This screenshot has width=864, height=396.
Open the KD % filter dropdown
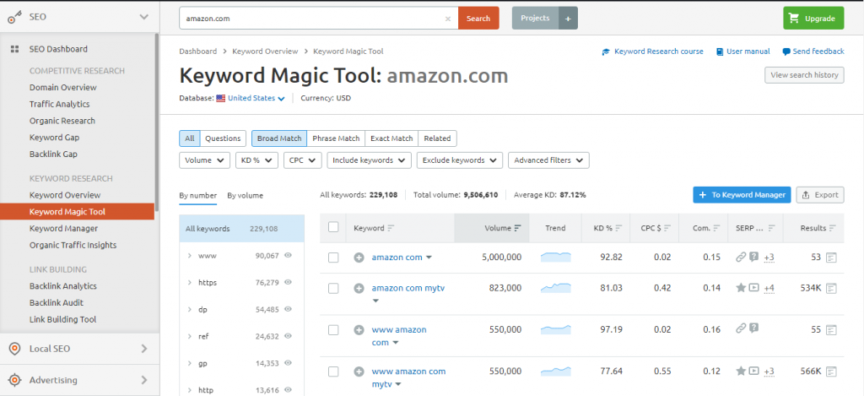pos(256,160)
